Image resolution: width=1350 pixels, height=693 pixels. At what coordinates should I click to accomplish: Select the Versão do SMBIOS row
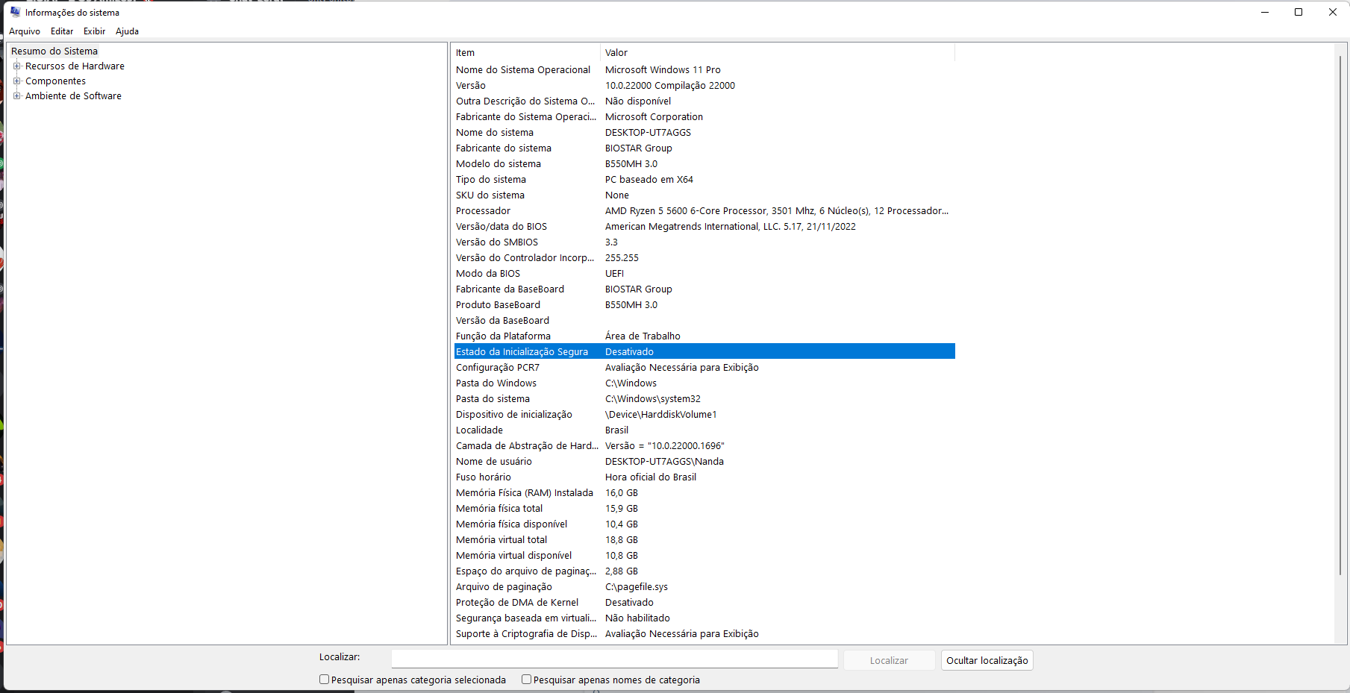coord(704,242)
